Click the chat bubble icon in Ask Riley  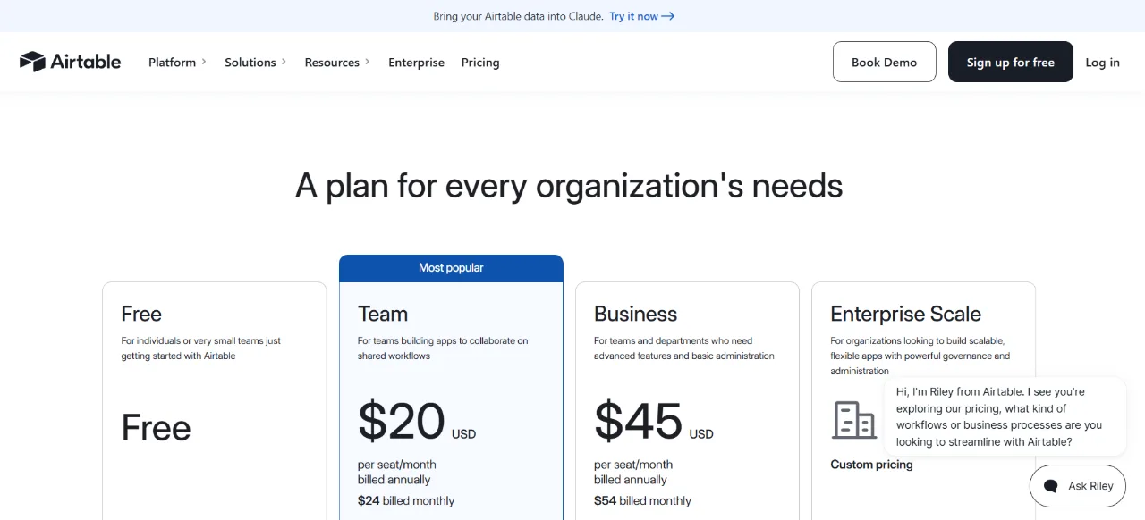[x=1051, y=486]
